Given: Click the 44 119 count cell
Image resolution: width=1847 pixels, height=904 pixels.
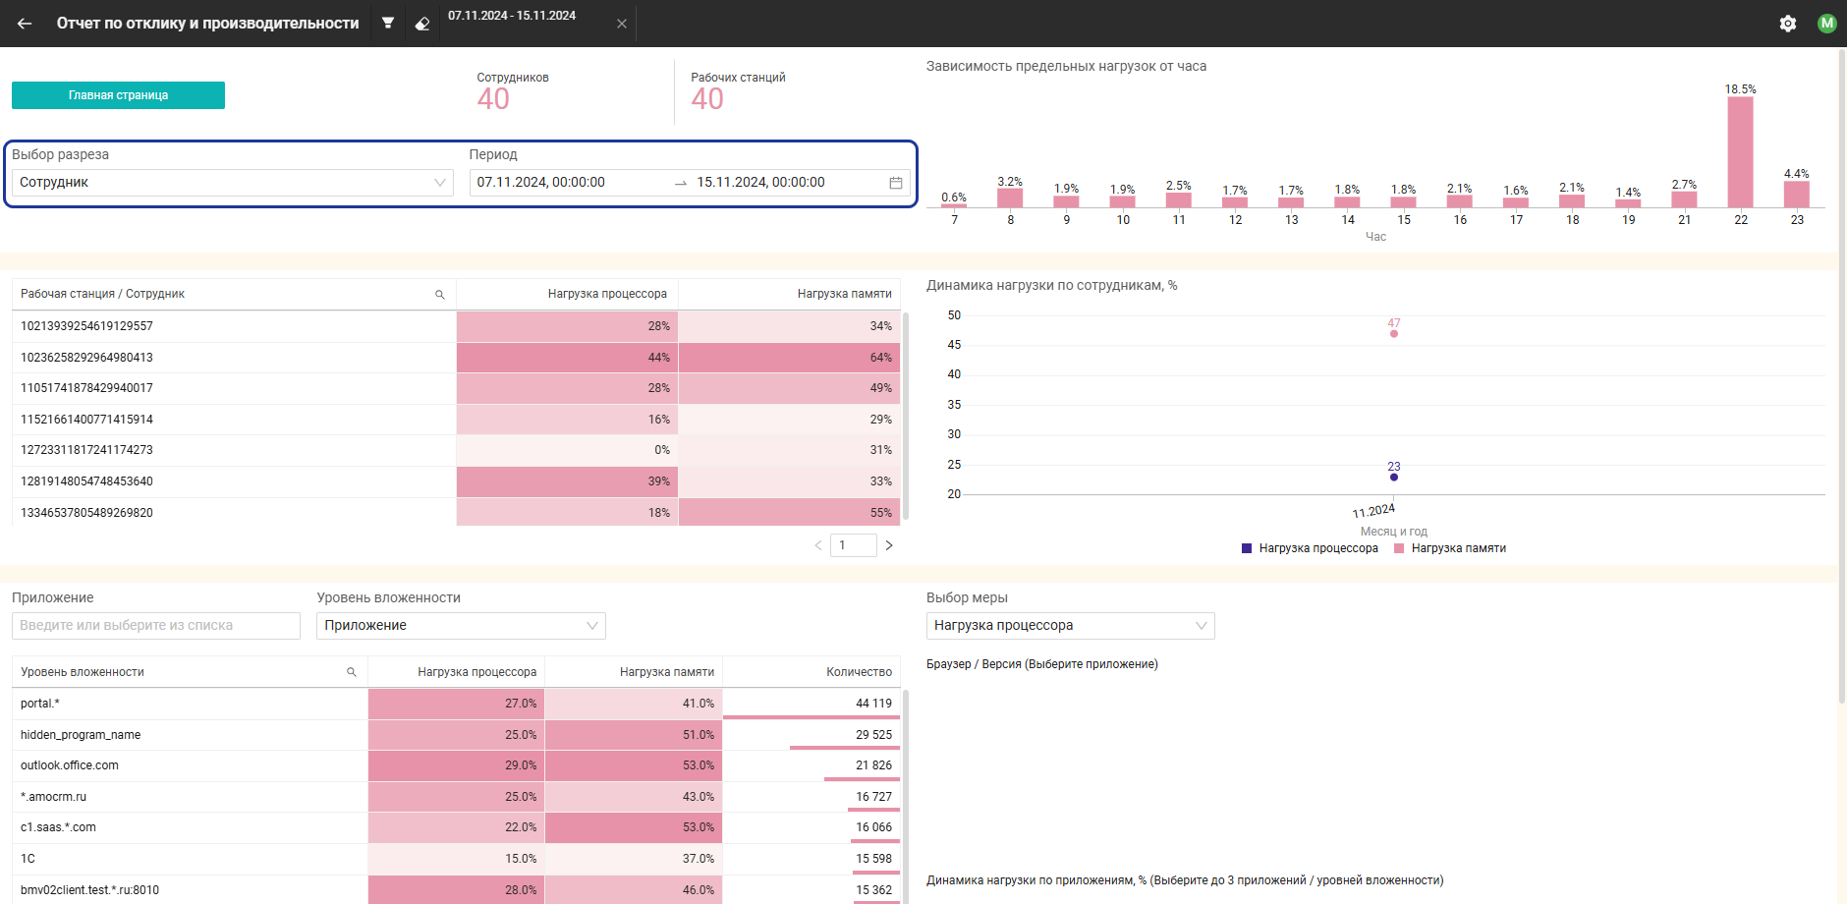Looking at the screenshot, I should [x=812, y=704].
